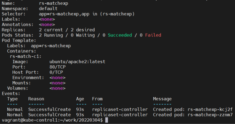Image resolution: width=235 pixels, height=124 pixels.
Task: Click the <none> value next to Mounts:
Action: point(57,83)
